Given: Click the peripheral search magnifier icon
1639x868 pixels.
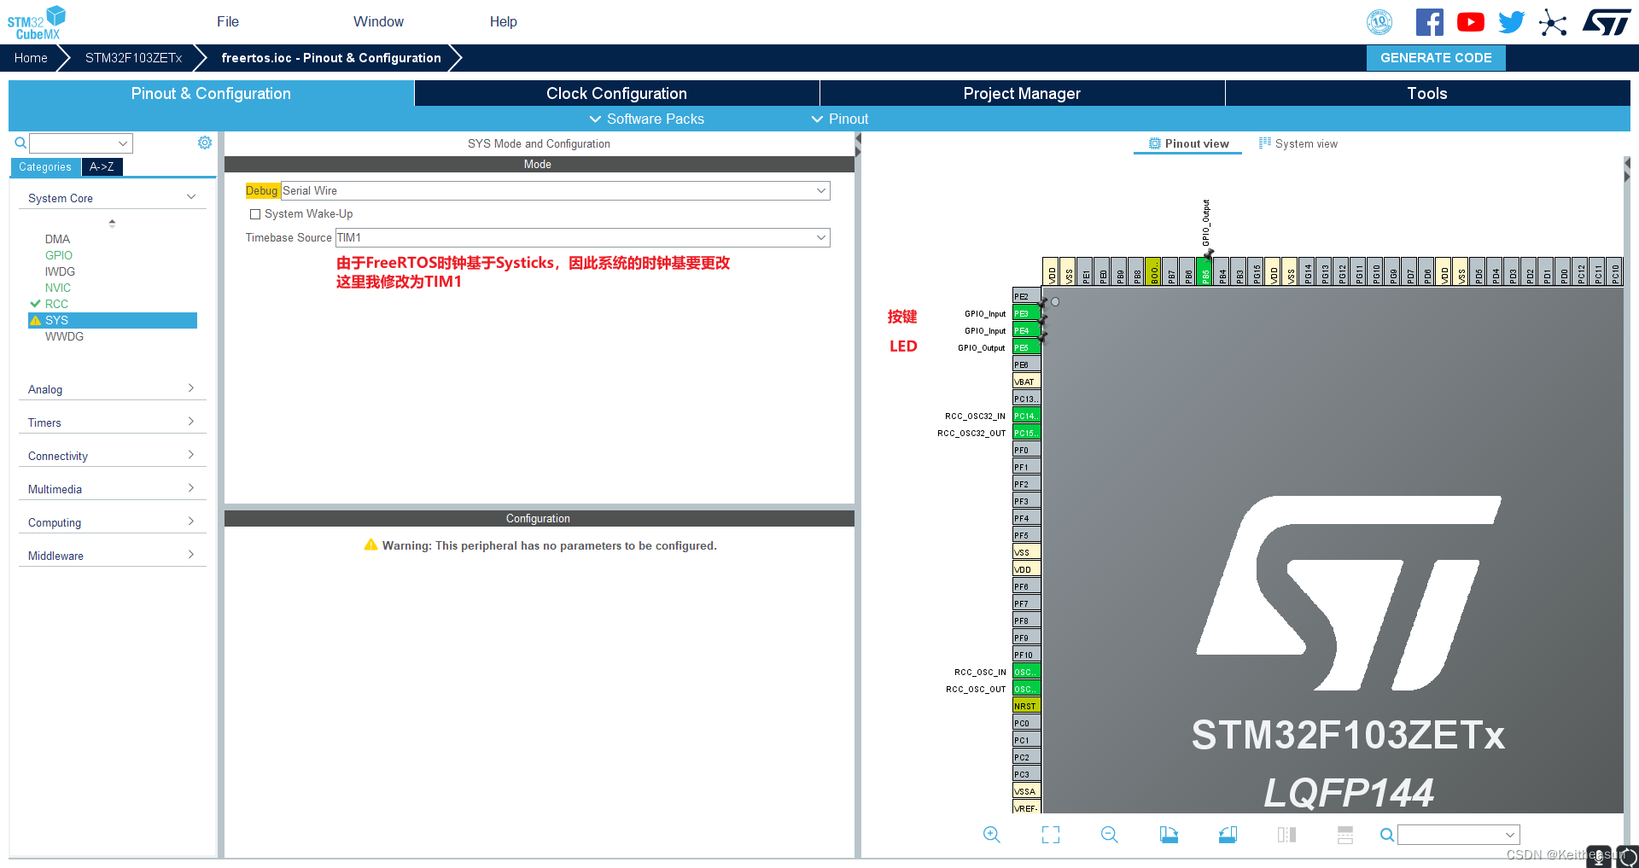Looking at the screenshot, I should pyautogui.click(x=20, y=143).
